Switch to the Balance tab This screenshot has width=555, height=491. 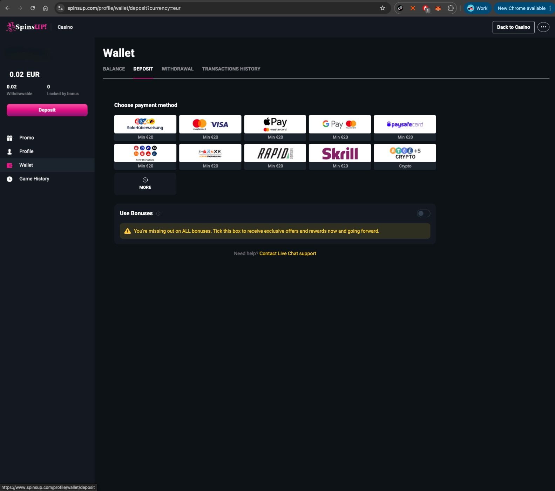click(114, 69)
